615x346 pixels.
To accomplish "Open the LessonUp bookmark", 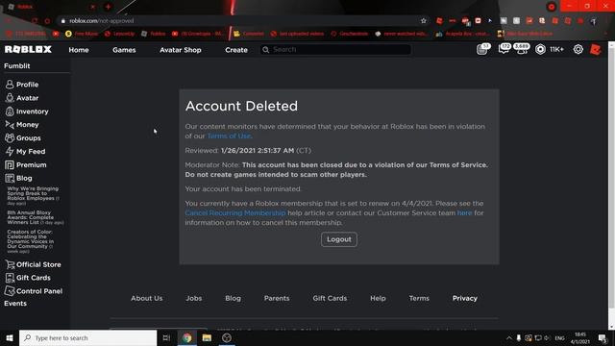I will click(119, 34).
